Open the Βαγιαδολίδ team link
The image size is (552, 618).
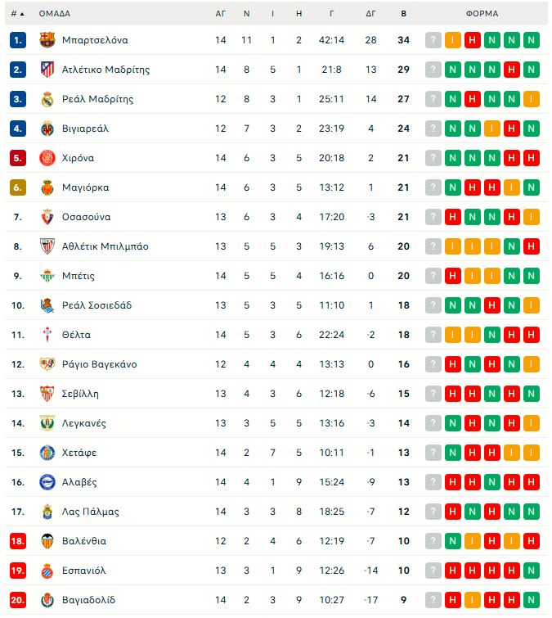pos(89,600)
